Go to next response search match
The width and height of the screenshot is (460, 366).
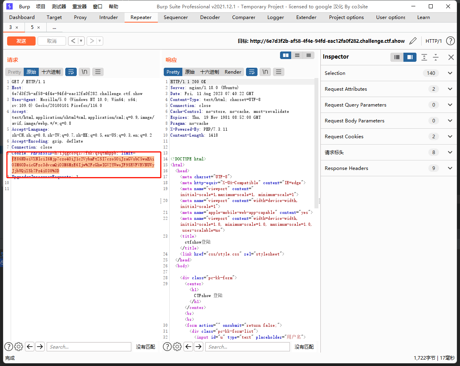(x=199, y=347)
